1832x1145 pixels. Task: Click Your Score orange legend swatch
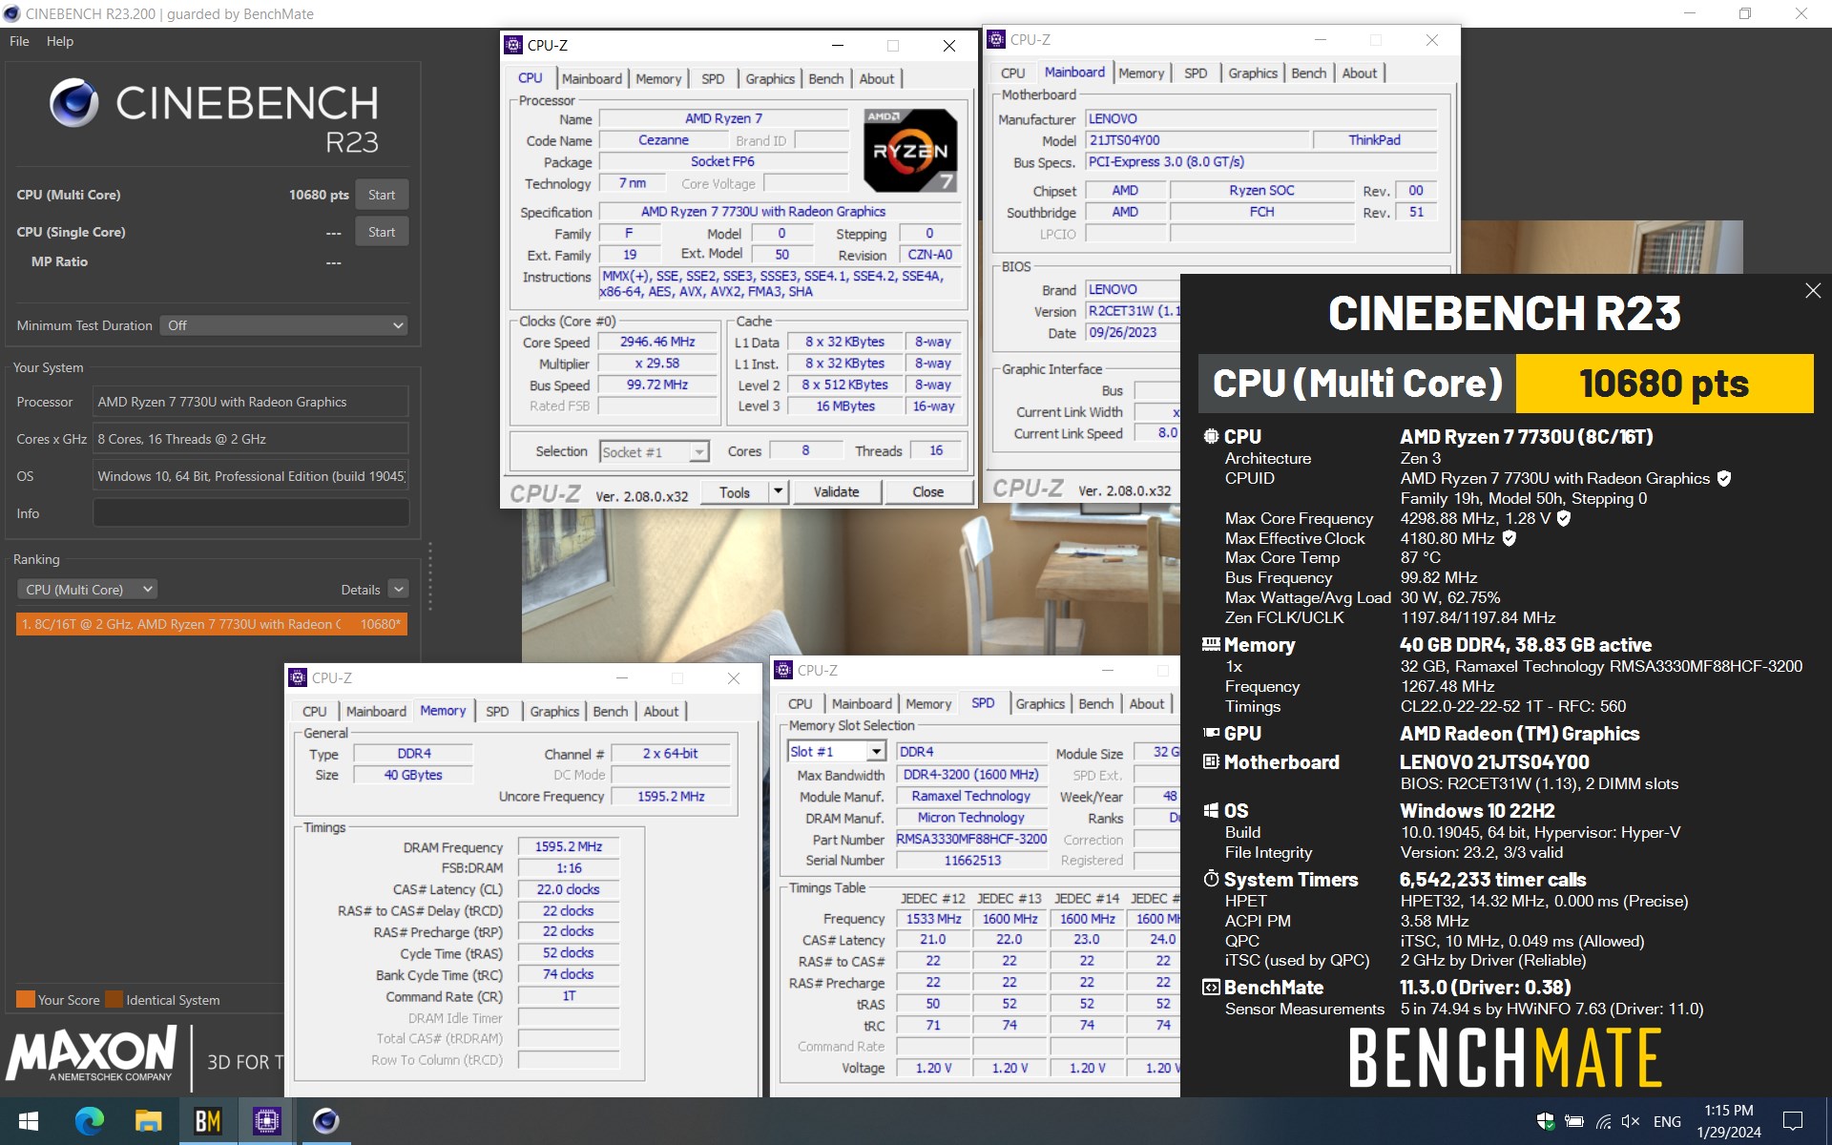click(26, 1000)
